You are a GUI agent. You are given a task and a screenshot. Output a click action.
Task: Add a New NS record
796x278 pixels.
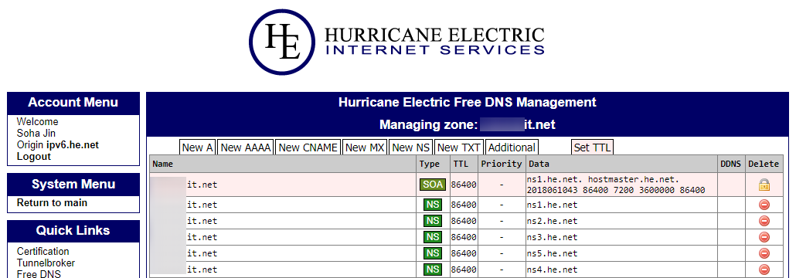coord(410,147)
